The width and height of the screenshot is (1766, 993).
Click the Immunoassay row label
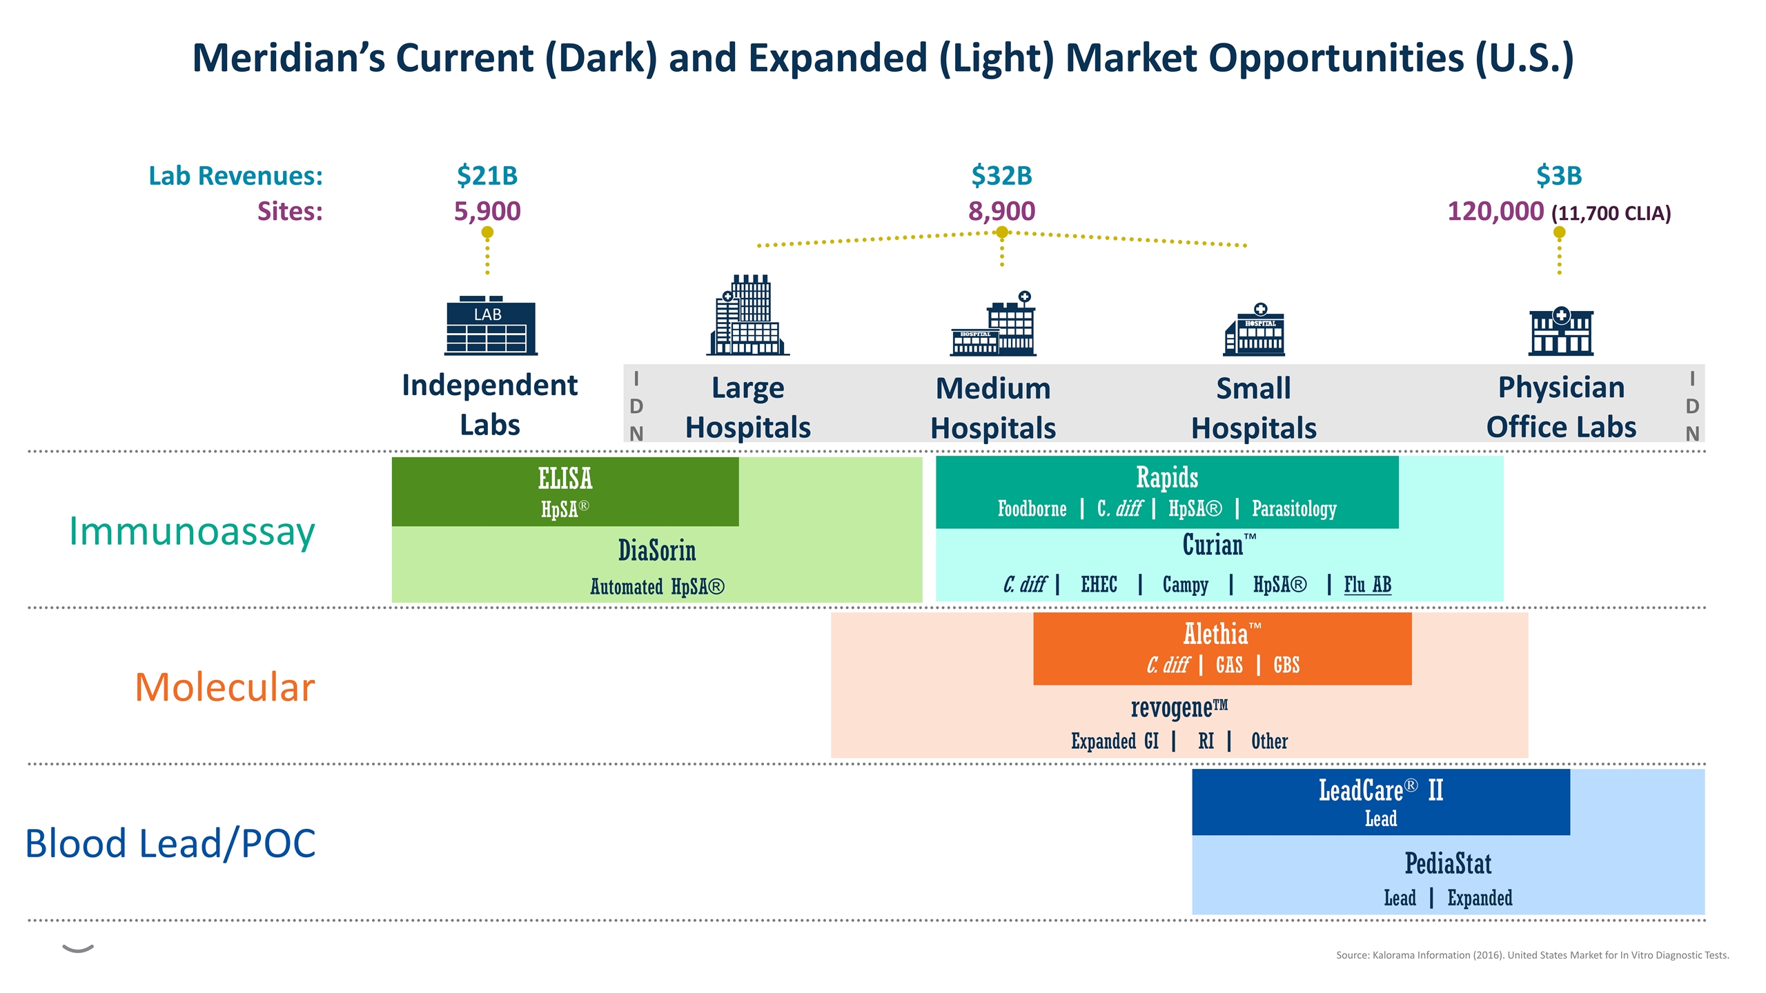pyautogui.click(x=192, y=532)
